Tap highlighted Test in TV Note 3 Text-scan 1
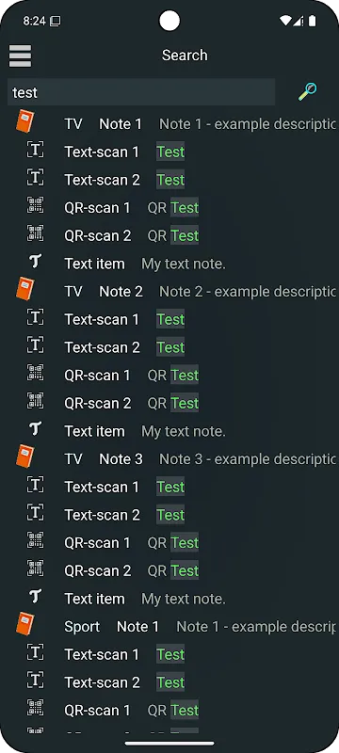 [170, 487]
